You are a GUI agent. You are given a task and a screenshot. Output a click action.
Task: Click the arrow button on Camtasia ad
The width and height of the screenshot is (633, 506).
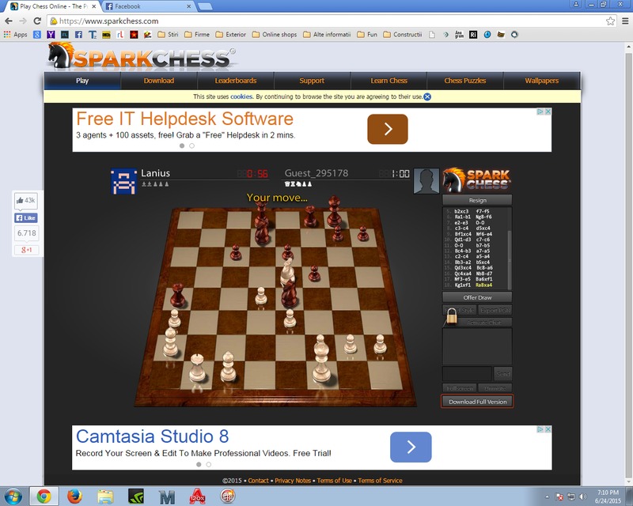pyautogui.click(x=411, y=447)
